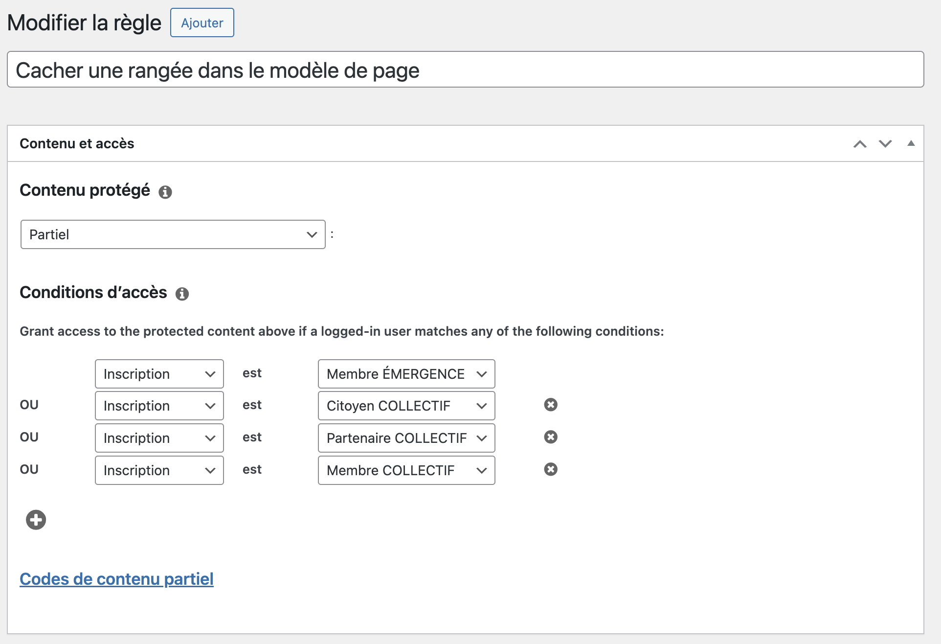The width and height of the screenshot is (941, 644).
Task: Open Membre COLLECTIF membership dropdown
Action: (406, 470)
